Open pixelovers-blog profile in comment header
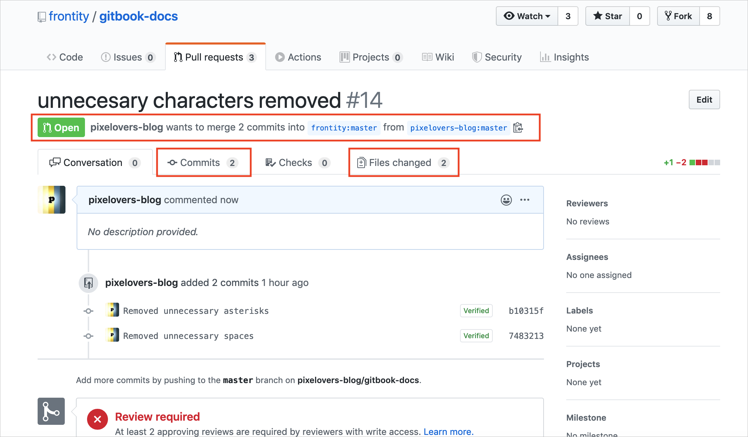The image size is (748, 437). tap(125, 200)
